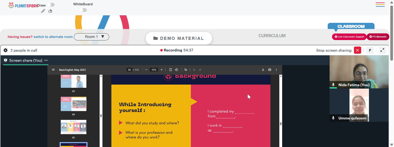Stop screen sharing with red X
This screenshot has width=394, height=147.
(x=357, y=50)
